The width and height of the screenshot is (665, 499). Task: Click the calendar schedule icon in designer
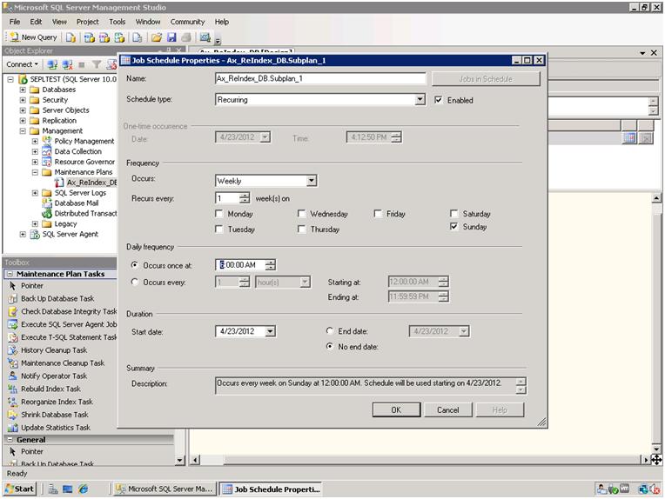(x=629, y=137)
